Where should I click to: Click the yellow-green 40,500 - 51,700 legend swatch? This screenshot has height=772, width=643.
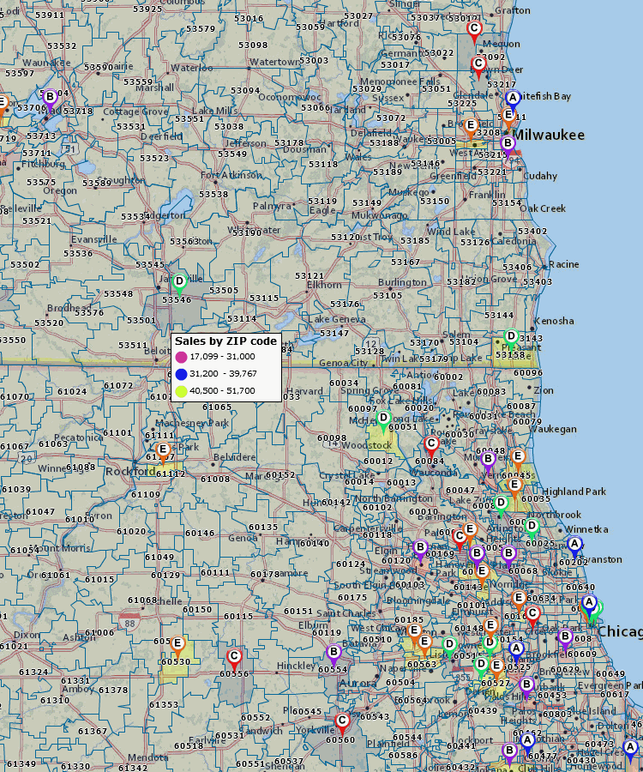[x=181, y=391]
